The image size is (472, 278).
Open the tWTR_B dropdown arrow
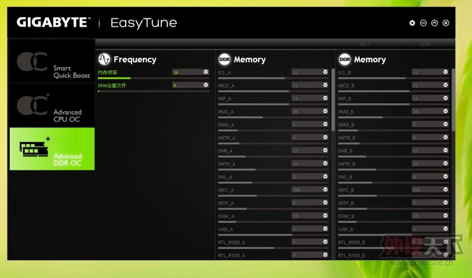click(x=446, y=137)
